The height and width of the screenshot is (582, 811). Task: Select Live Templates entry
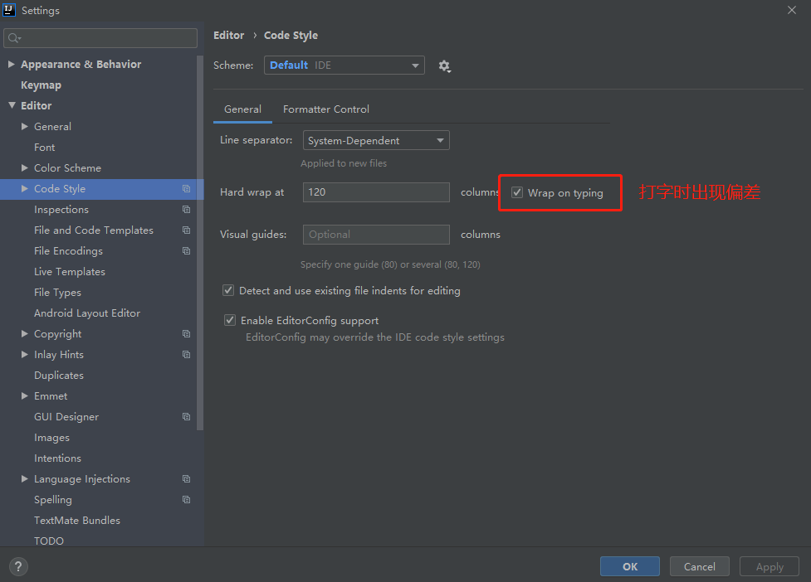tap(69, 272)
